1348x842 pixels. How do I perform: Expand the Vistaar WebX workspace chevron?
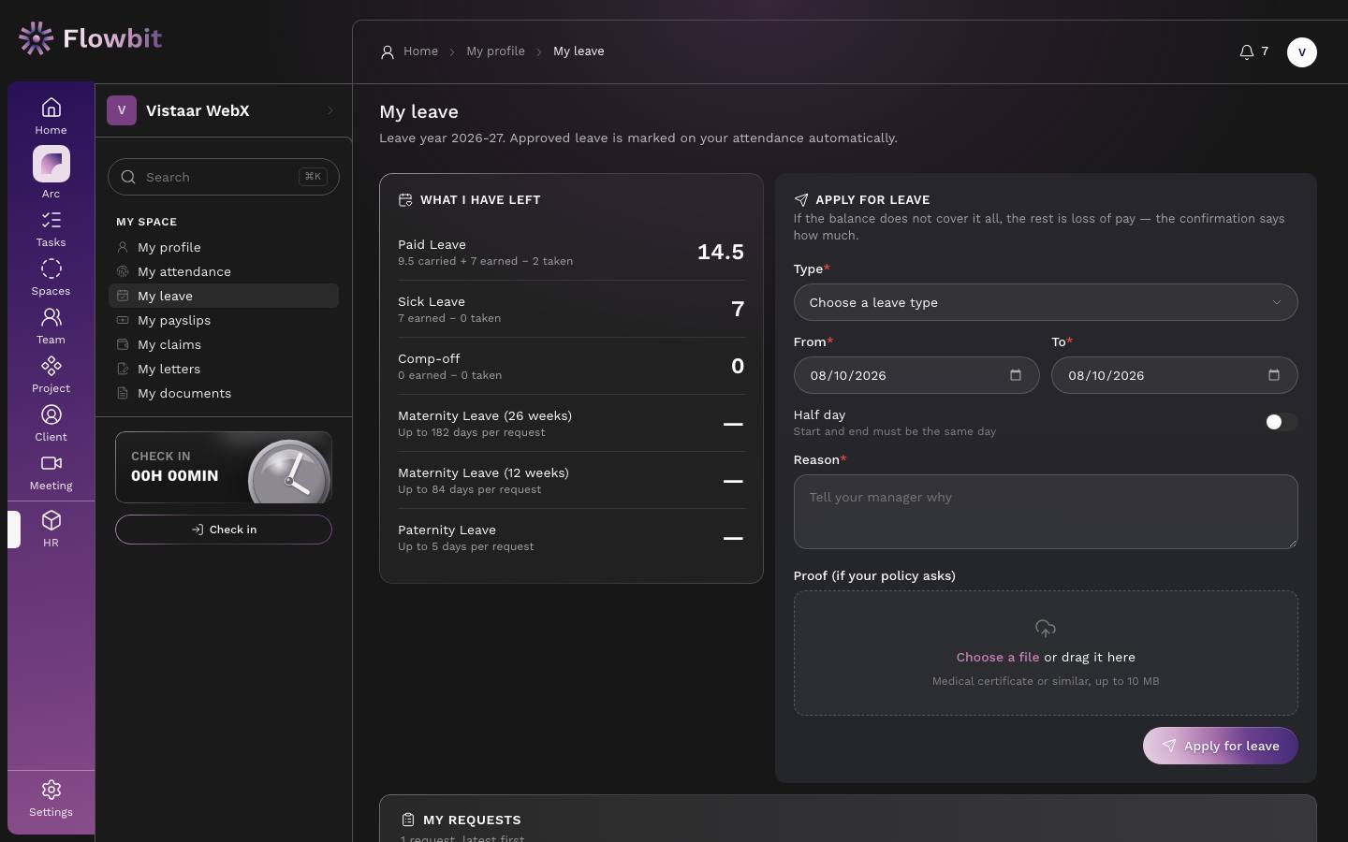330,110
